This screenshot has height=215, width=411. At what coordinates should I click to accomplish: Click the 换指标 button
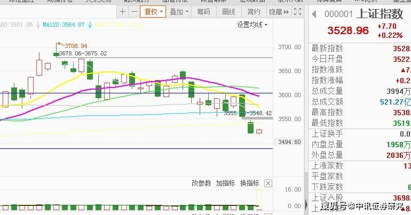pyautogui.click(x=250, y=183)
